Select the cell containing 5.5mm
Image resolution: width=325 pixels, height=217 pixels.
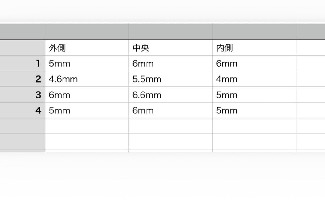click(170, 79)
